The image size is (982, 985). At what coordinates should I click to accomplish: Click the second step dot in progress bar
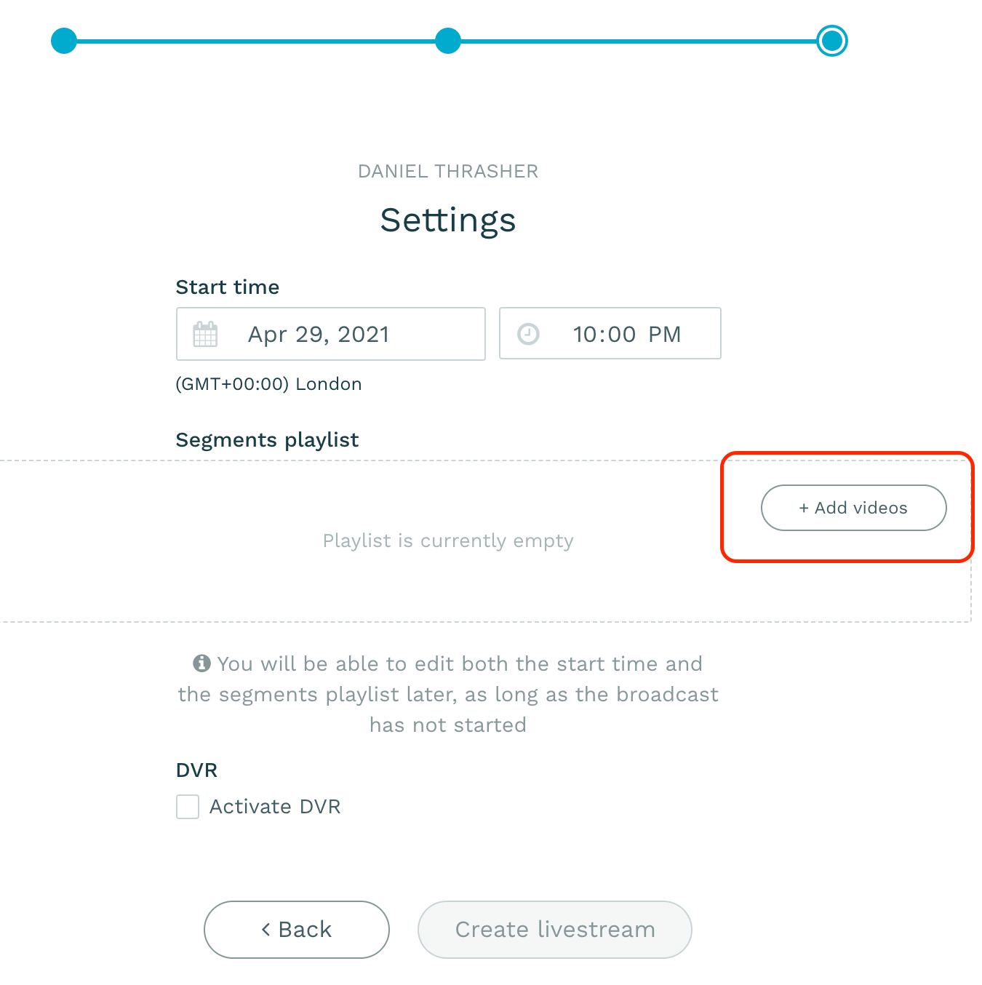point(448,41)
